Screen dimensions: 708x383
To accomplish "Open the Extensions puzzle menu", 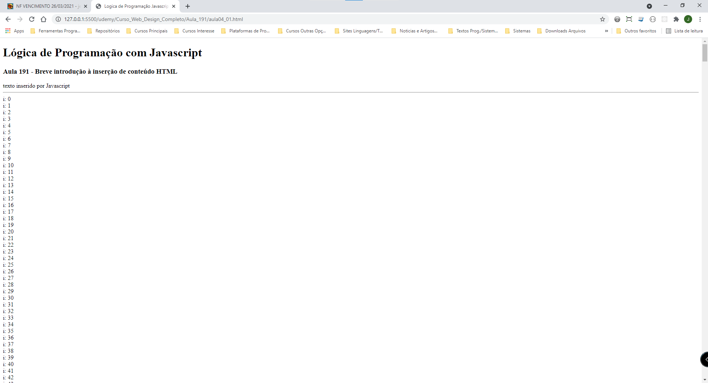I will pos(676,19).
